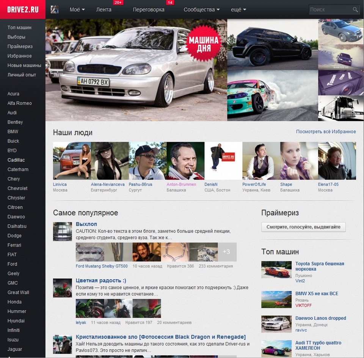The width and height of the screenshot is (364, 358).
Task: Open the white bus photo
Action: click(341, 108)
